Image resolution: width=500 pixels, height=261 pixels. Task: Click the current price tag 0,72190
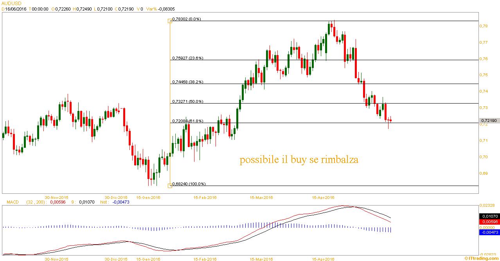(x=489, y=121)
